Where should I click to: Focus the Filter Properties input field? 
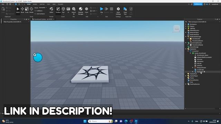click(16, 22)
